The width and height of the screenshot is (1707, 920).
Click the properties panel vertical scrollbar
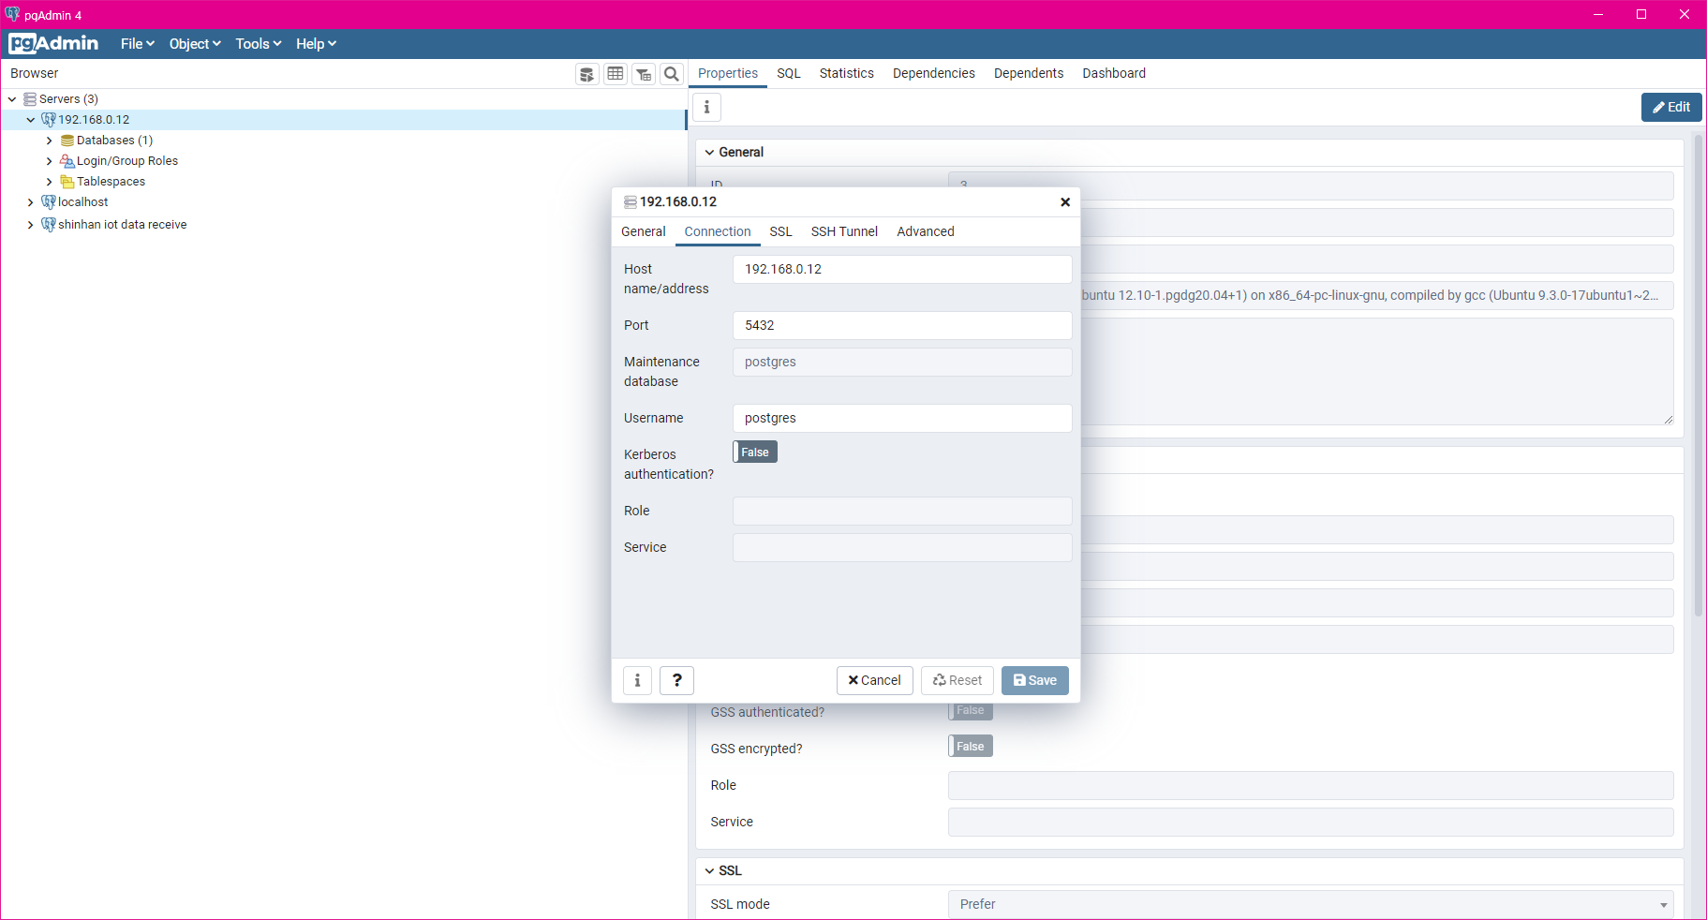click(x=1699, y=375)
